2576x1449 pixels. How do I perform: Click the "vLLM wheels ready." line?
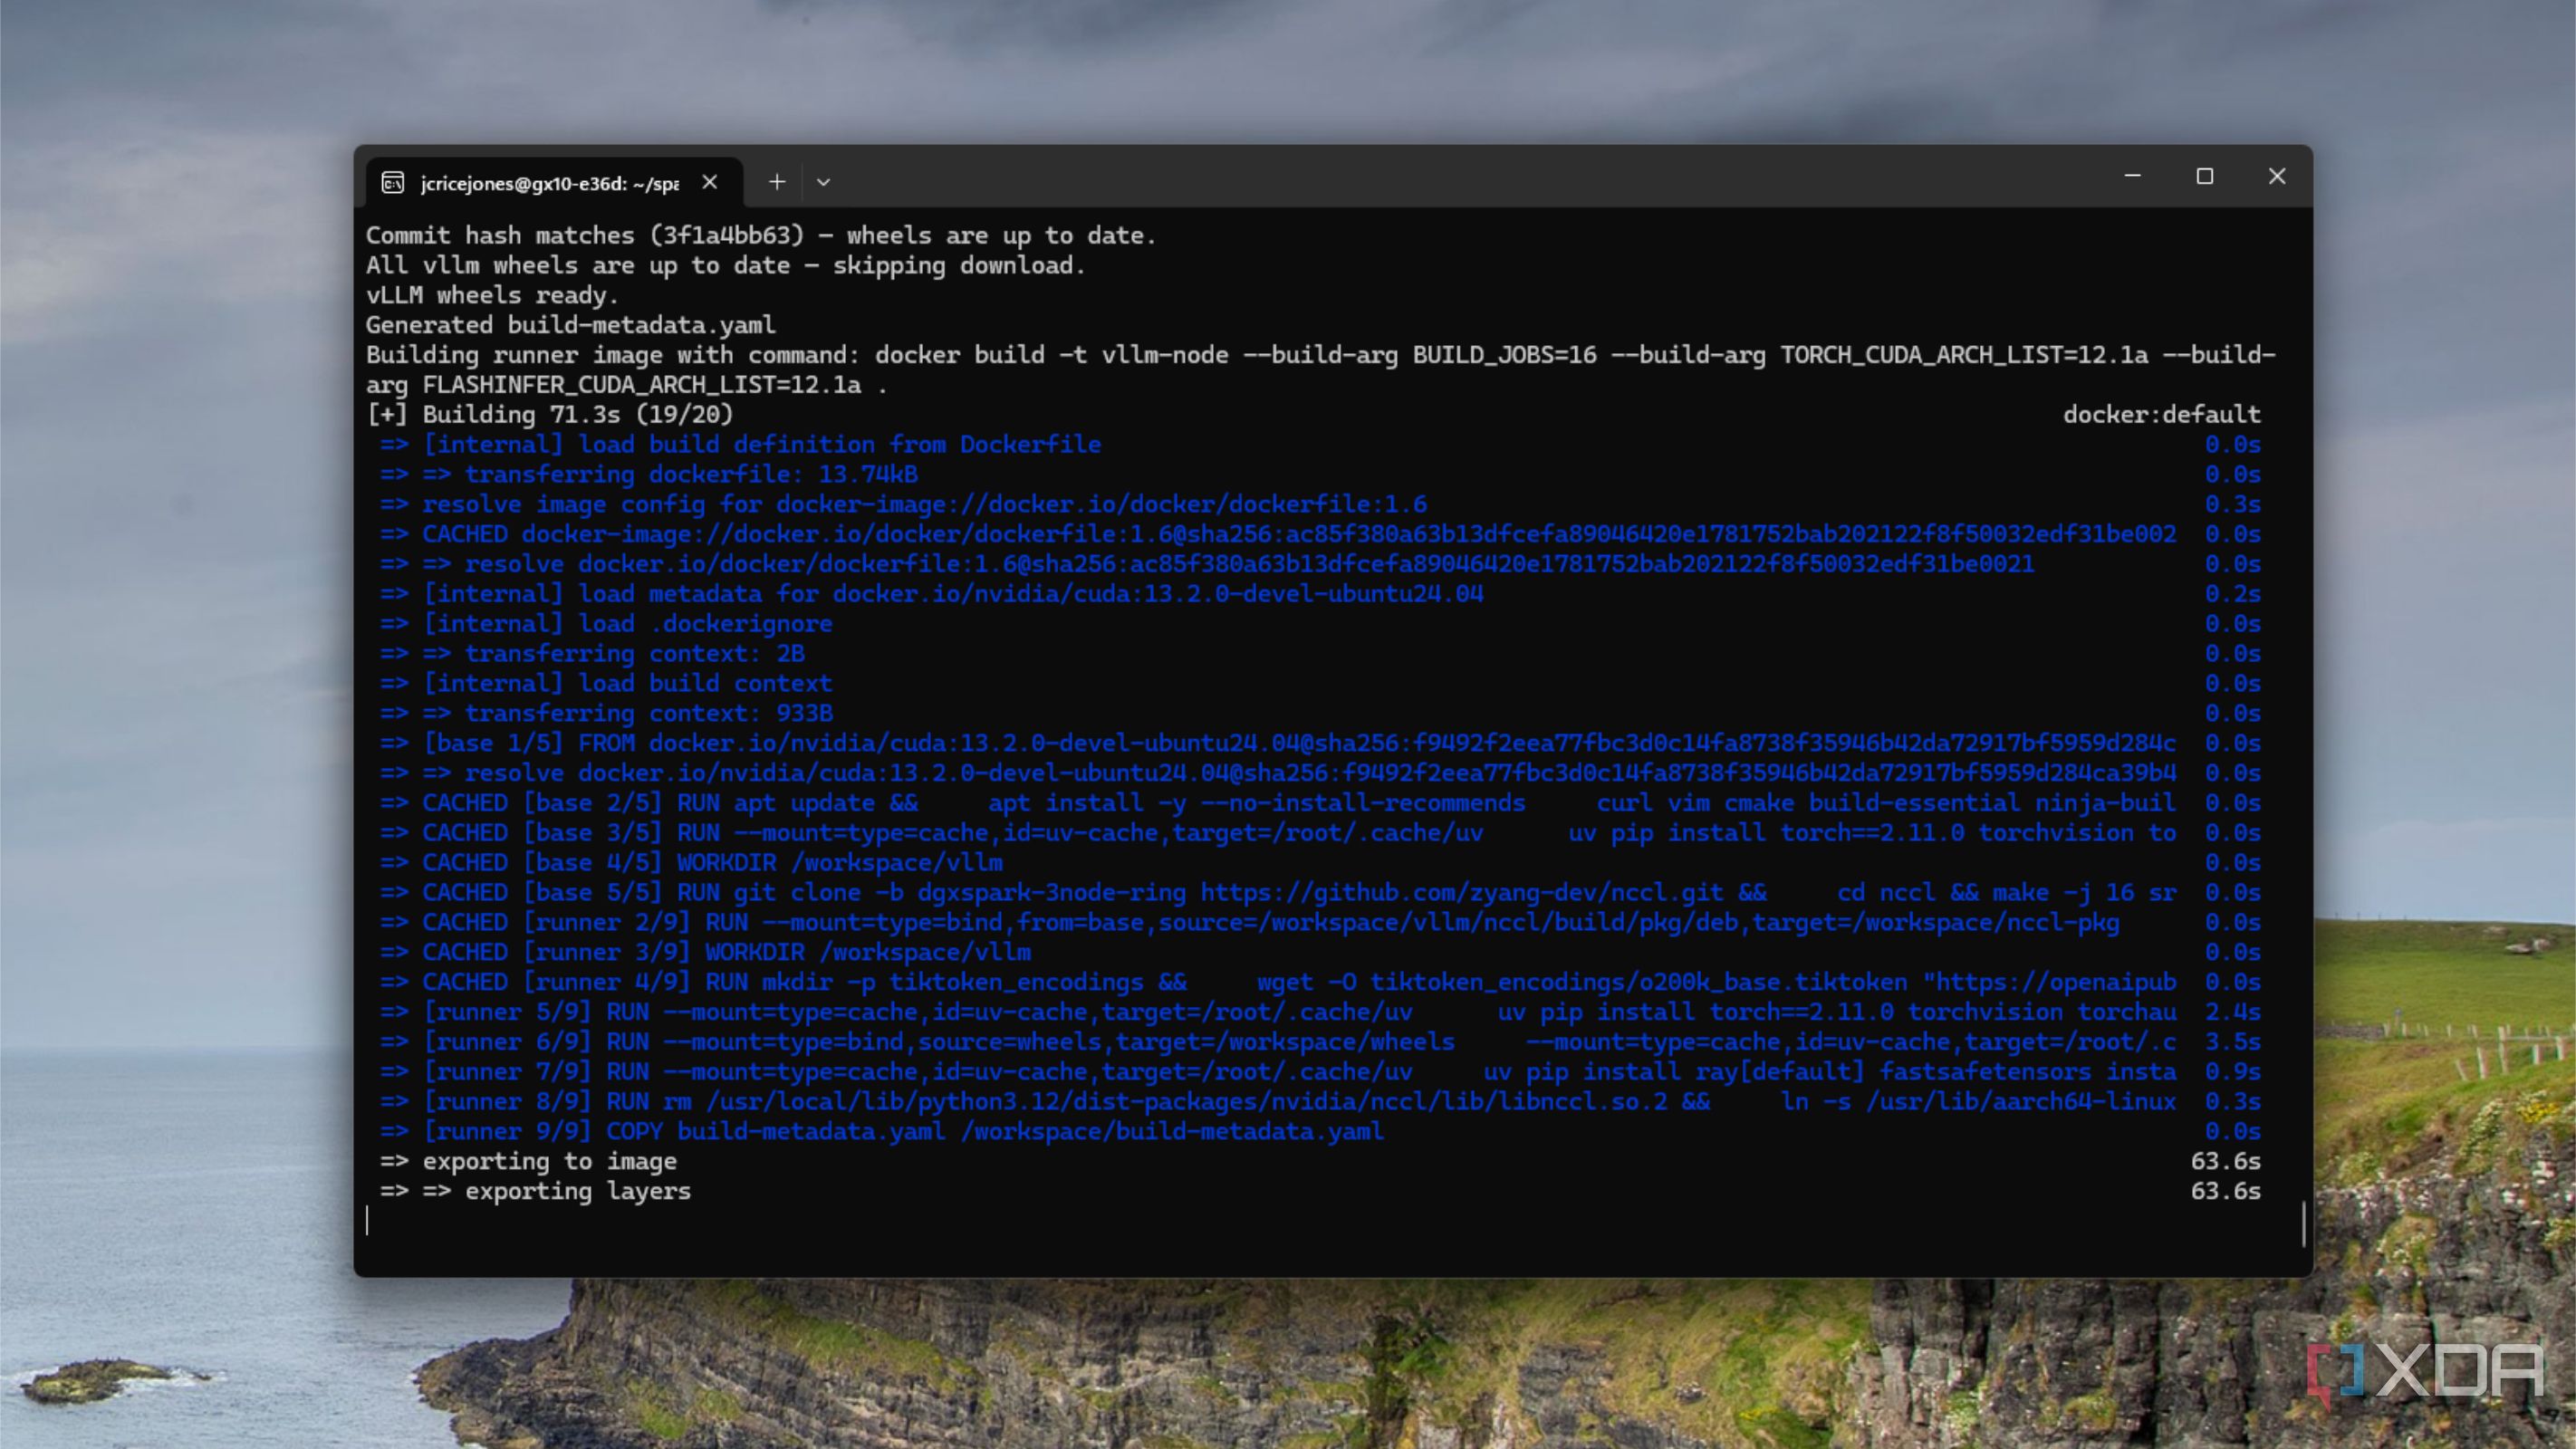point(492,295)
